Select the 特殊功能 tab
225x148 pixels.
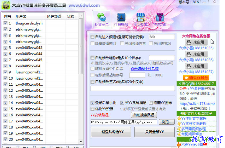tap(160, 19)
